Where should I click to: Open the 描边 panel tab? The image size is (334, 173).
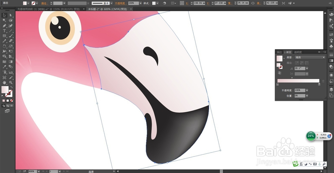click(x=279, y=52)
